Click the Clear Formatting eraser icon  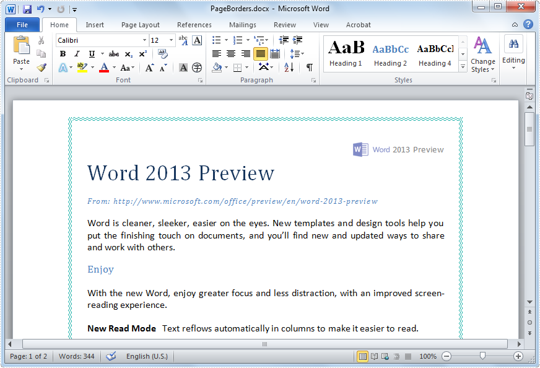click(162, 54)
